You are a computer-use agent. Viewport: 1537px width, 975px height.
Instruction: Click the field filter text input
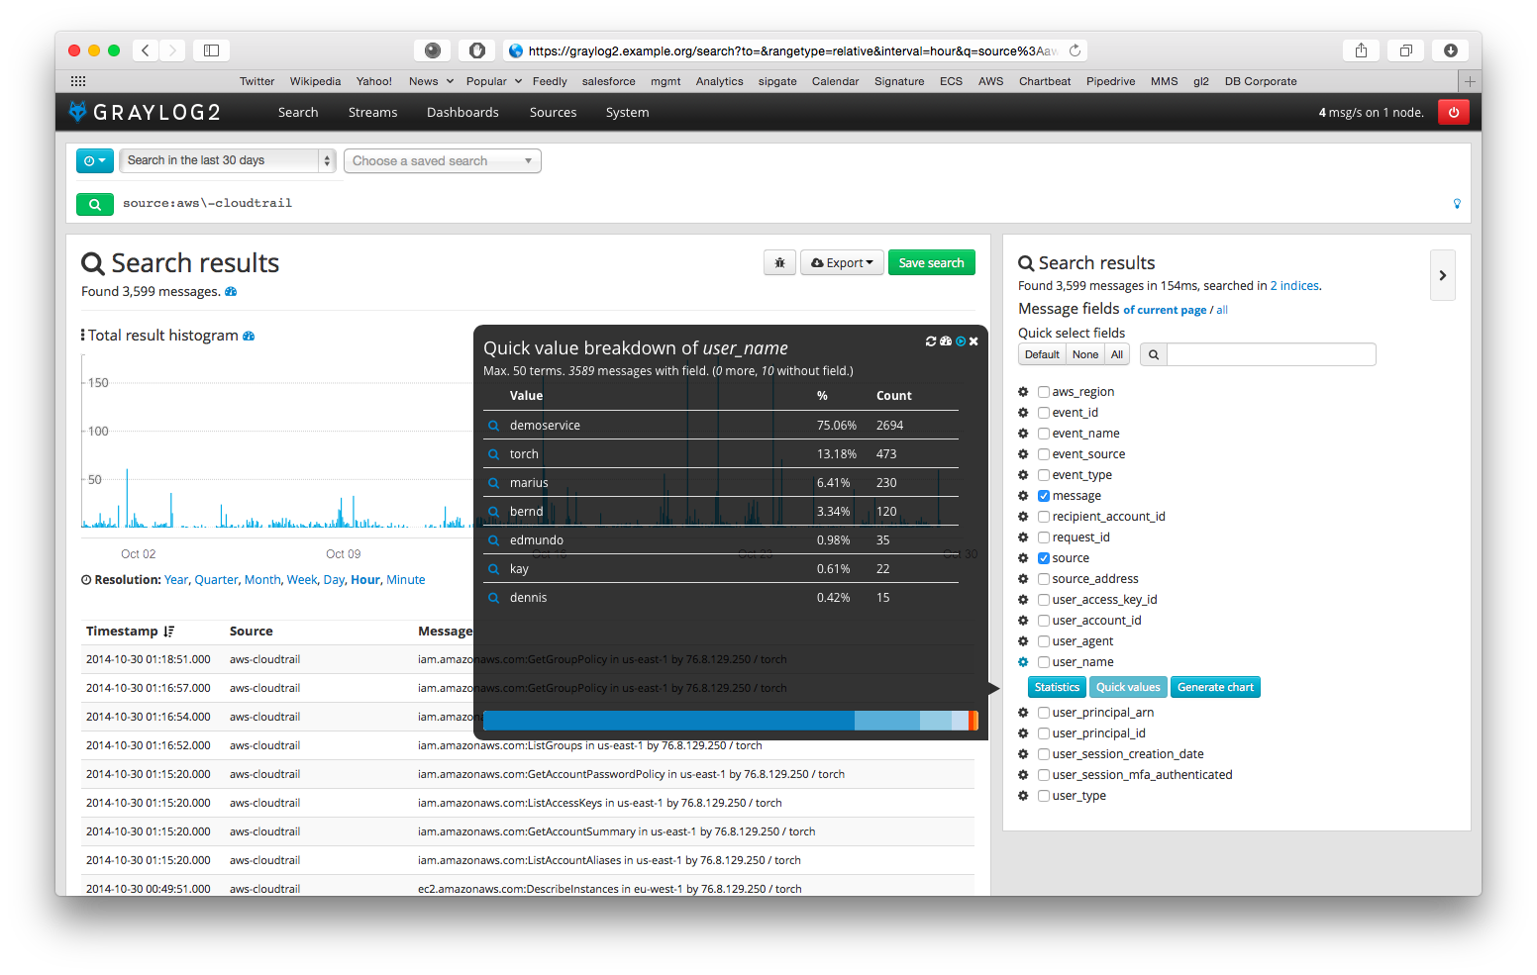tap(1272, 354)
